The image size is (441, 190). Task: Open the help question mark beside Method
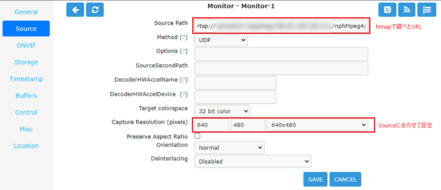pyautogui.click(x=183, y=37)
